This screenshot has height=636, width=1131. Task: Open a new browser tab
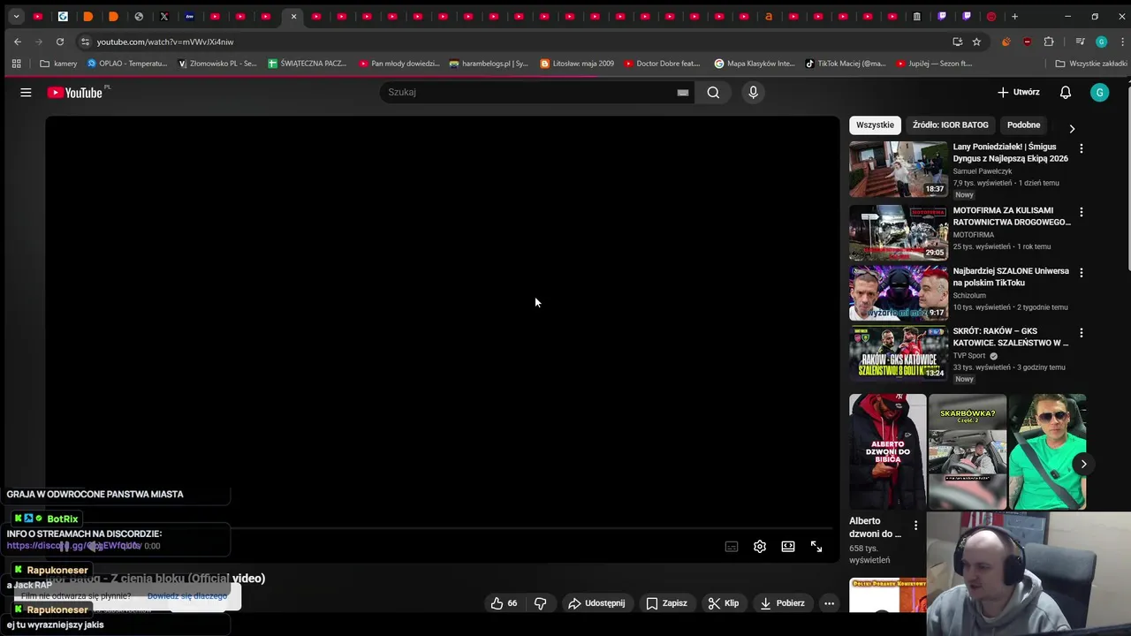pos(1014,16)
